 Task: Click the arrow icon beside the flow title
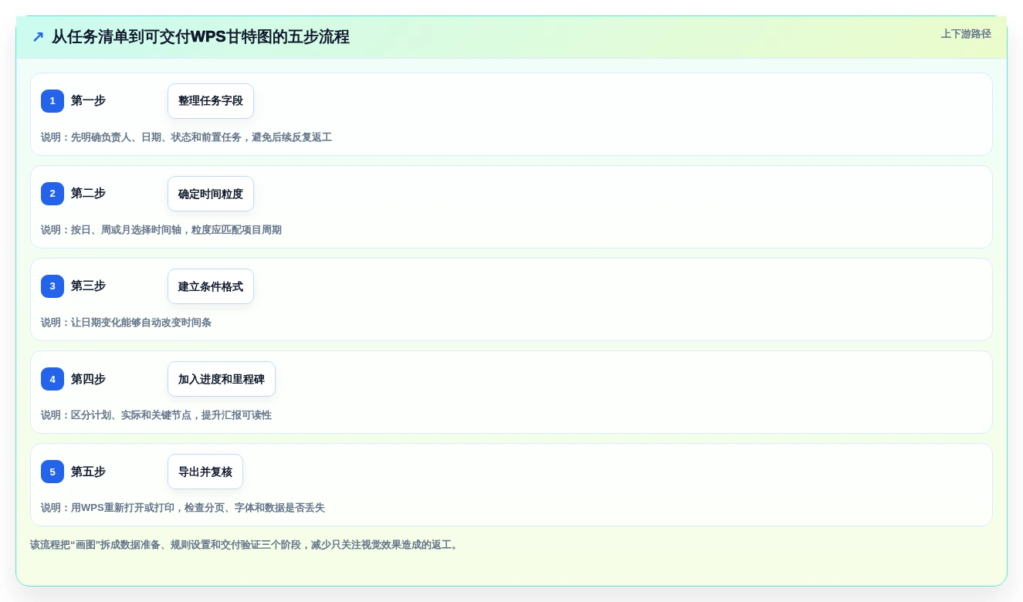pos(38,36)
